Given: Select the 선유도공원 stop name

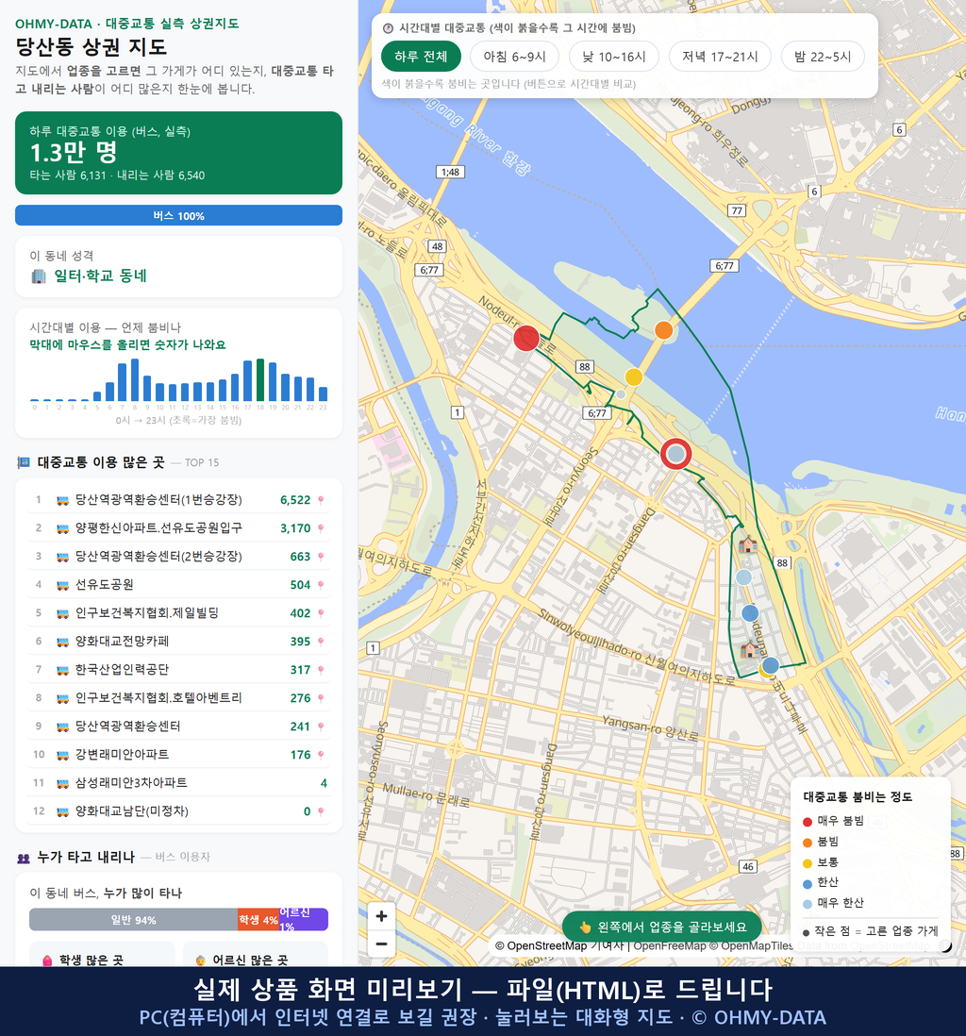Looking at the screenshot, I should click(105, 585).
